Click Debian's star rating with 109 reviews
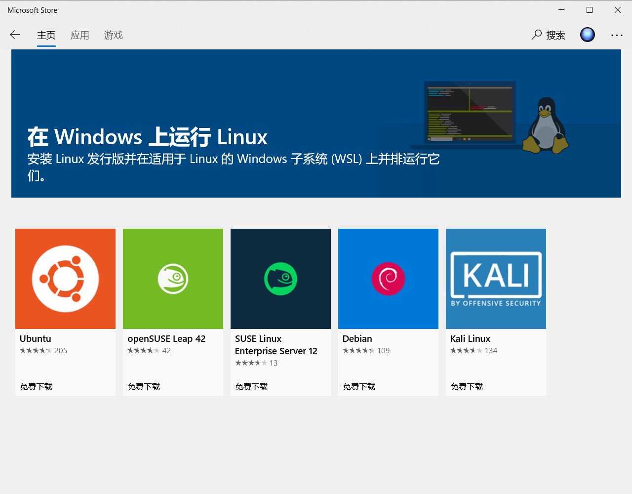This screenshot has width=632, height=494. [366, 350]
